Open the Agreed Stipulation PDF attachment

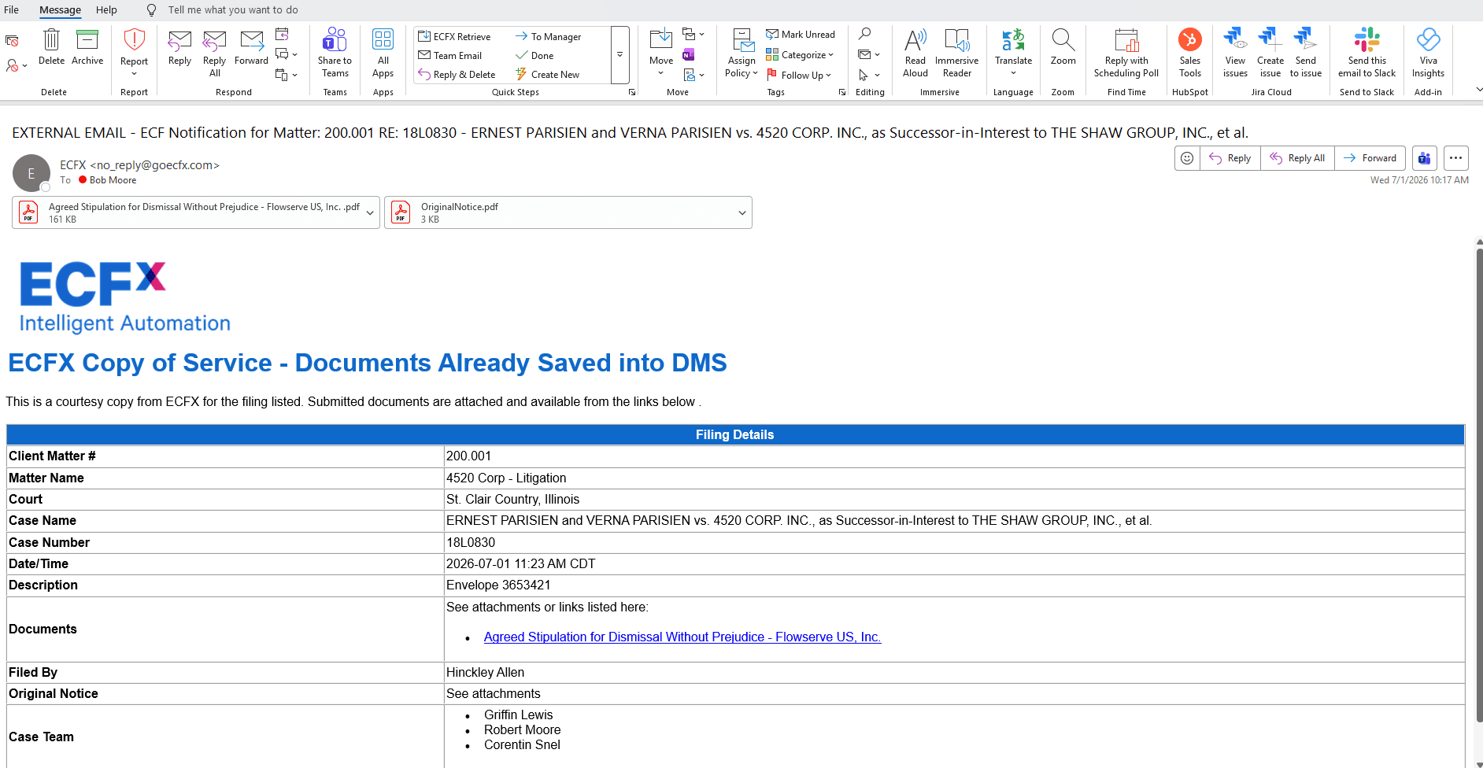189,212
